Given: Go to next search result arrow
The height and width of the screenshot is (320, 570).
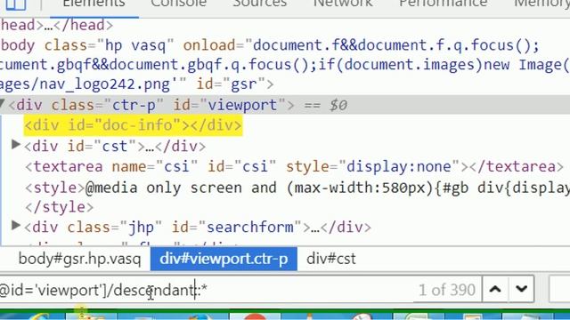Looking at the screenshot, I should tap(521, 289).
